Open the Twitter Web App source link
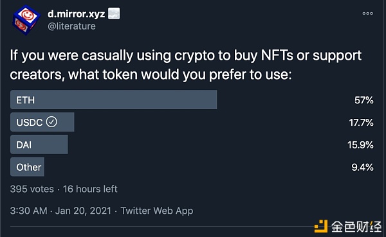The height and width of the screenshot is (237, 386). coord(157,211)
